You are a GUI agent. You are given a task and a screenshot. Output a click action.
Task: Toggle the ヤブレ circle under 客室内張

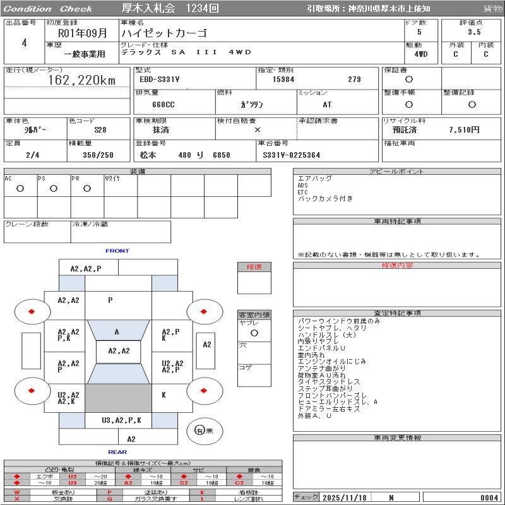[x=254, y=332]
